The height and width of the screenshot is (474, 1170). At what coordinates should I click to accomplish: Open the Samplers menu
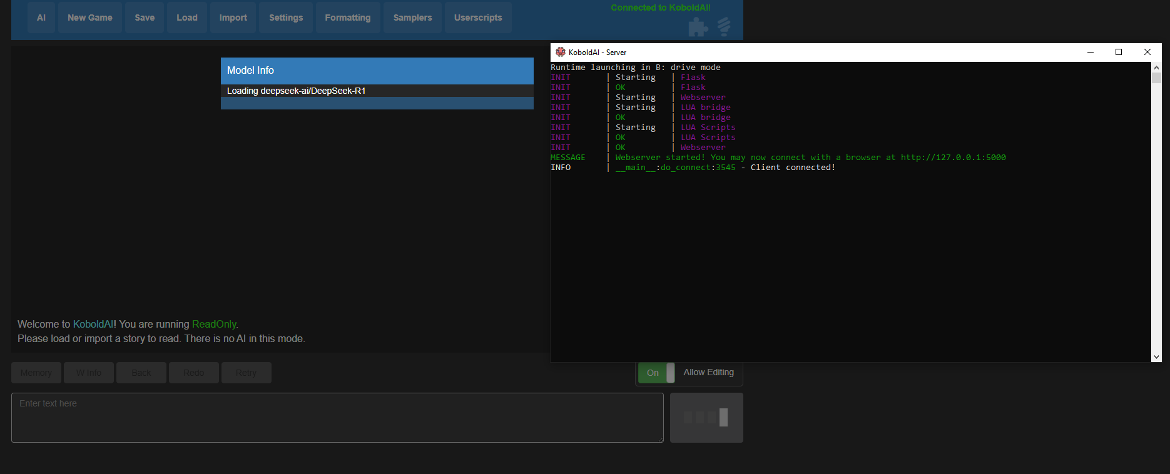pyautogui.click(x=412, y=18)
